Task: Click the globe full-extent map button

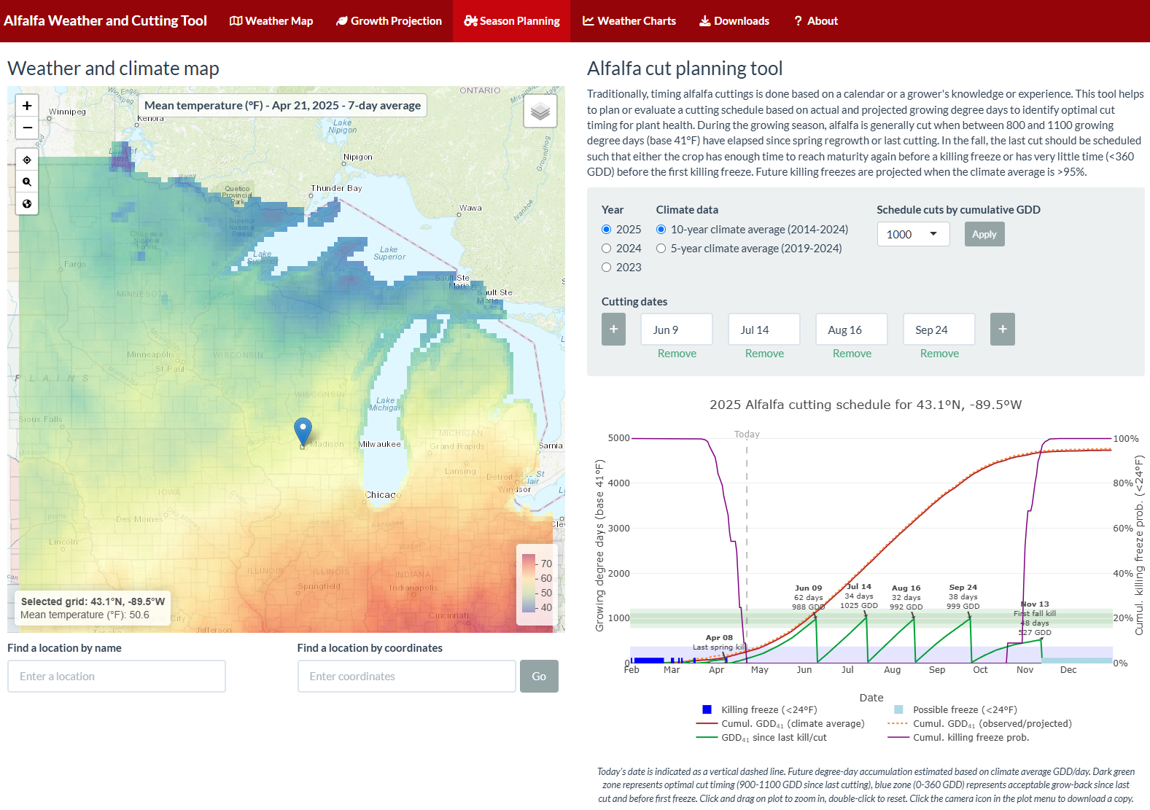Action: (x=27, y=203)
